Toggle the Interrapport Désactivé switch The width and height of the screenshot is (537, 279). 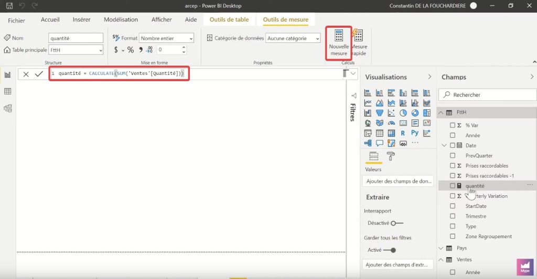coord(397,224)
